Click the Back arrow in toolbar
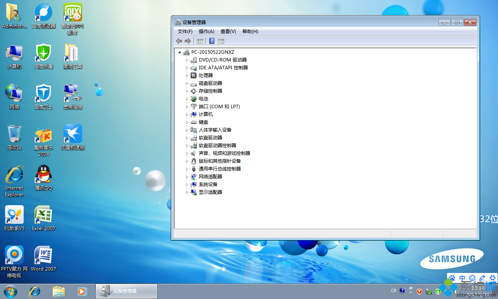The image size is (498, 299). tap(179, 41)
